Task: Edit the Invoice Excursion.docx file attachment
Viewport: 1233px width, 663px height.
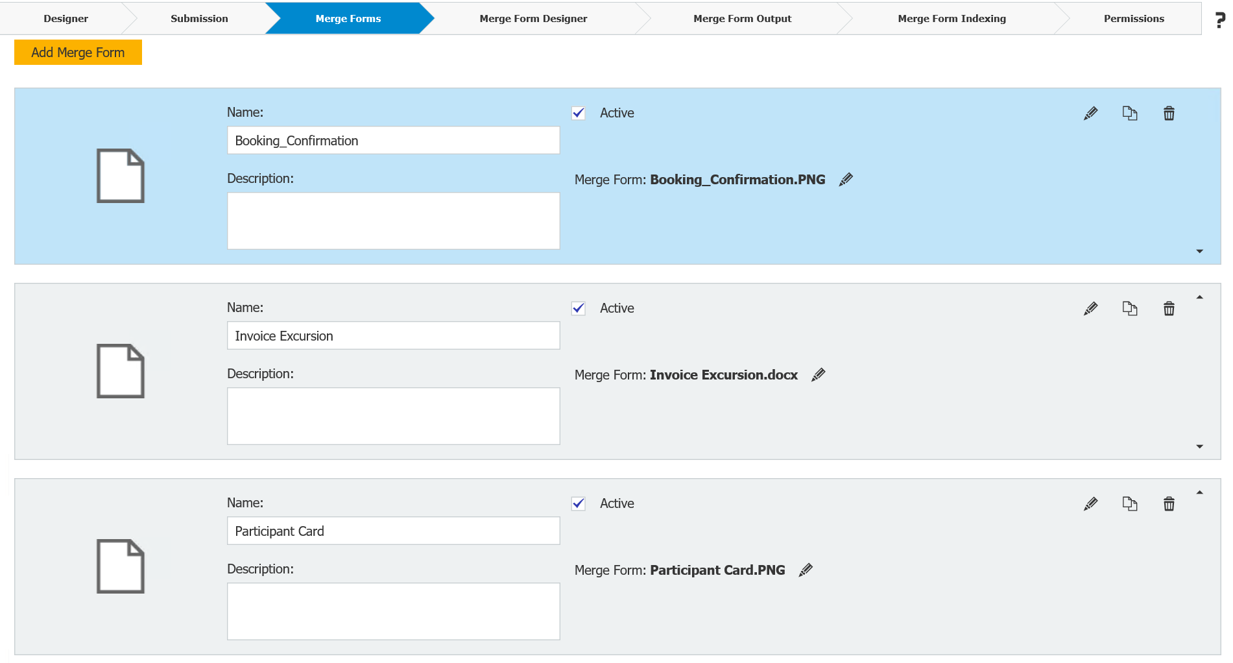Action: pos(819,374)
